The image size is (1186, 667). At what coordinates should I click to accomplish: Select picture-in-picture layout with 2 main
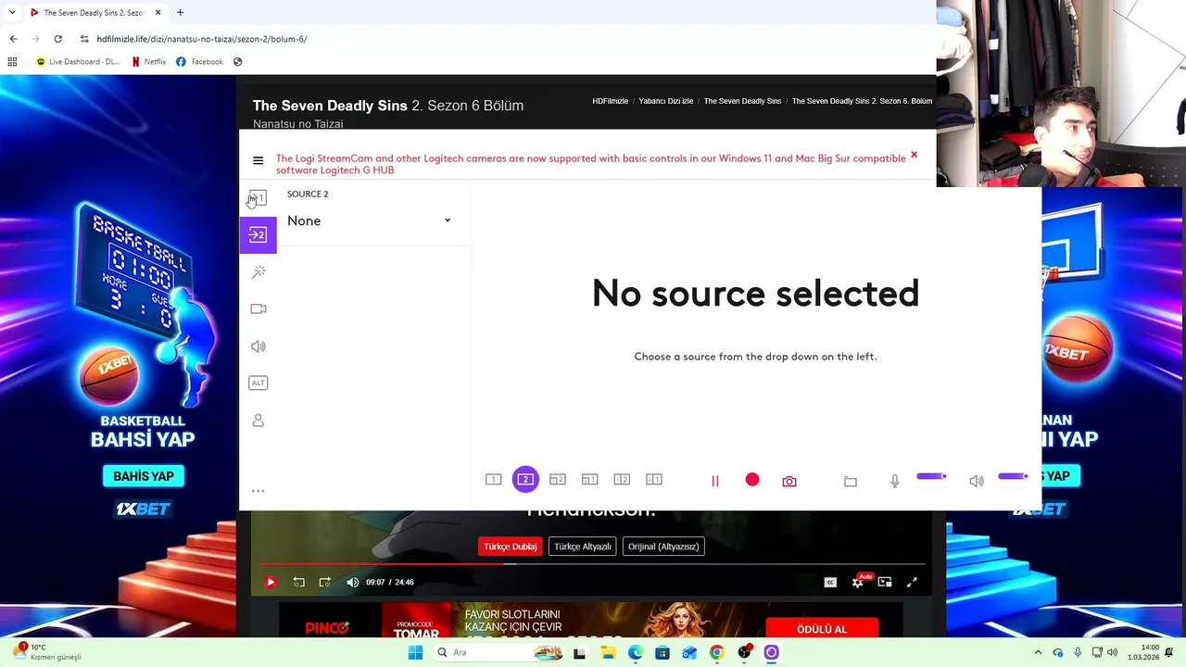558,479
